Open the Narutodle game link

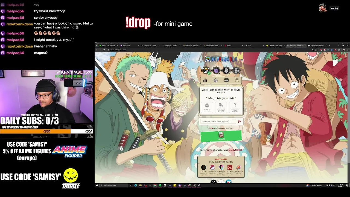click(x=238, y=169)
